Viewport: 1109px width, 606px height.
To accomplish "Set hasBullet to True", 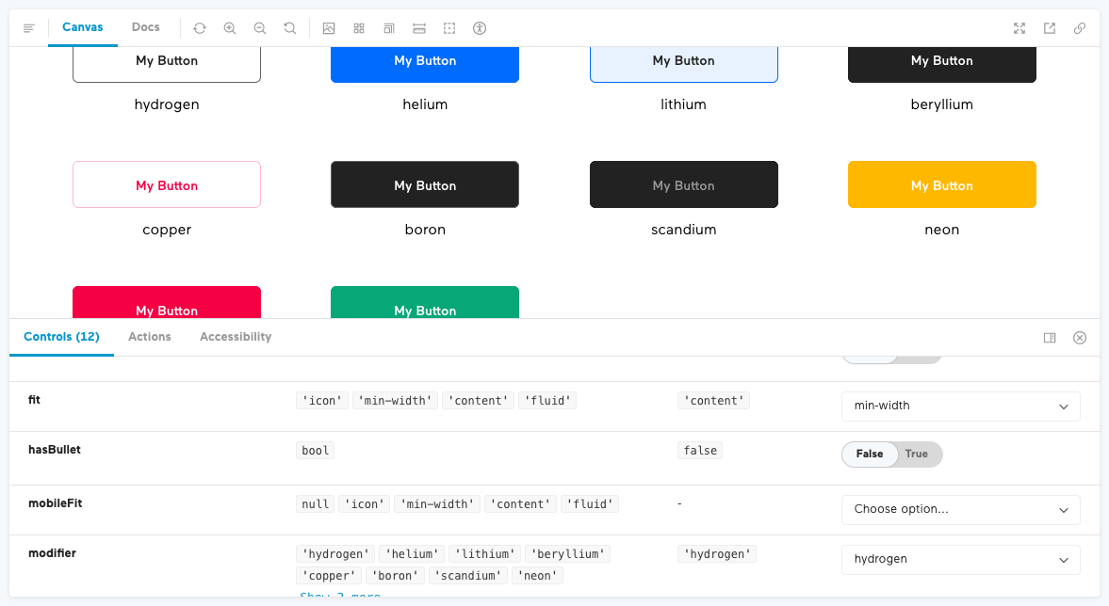I will click(x=916, y=454).
